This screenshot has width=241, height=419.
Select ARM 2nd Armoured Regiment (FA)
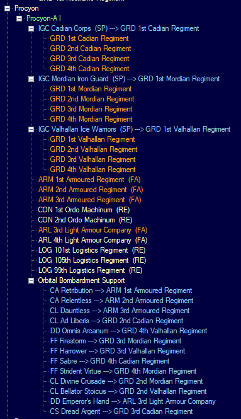[x=91, y=190]
